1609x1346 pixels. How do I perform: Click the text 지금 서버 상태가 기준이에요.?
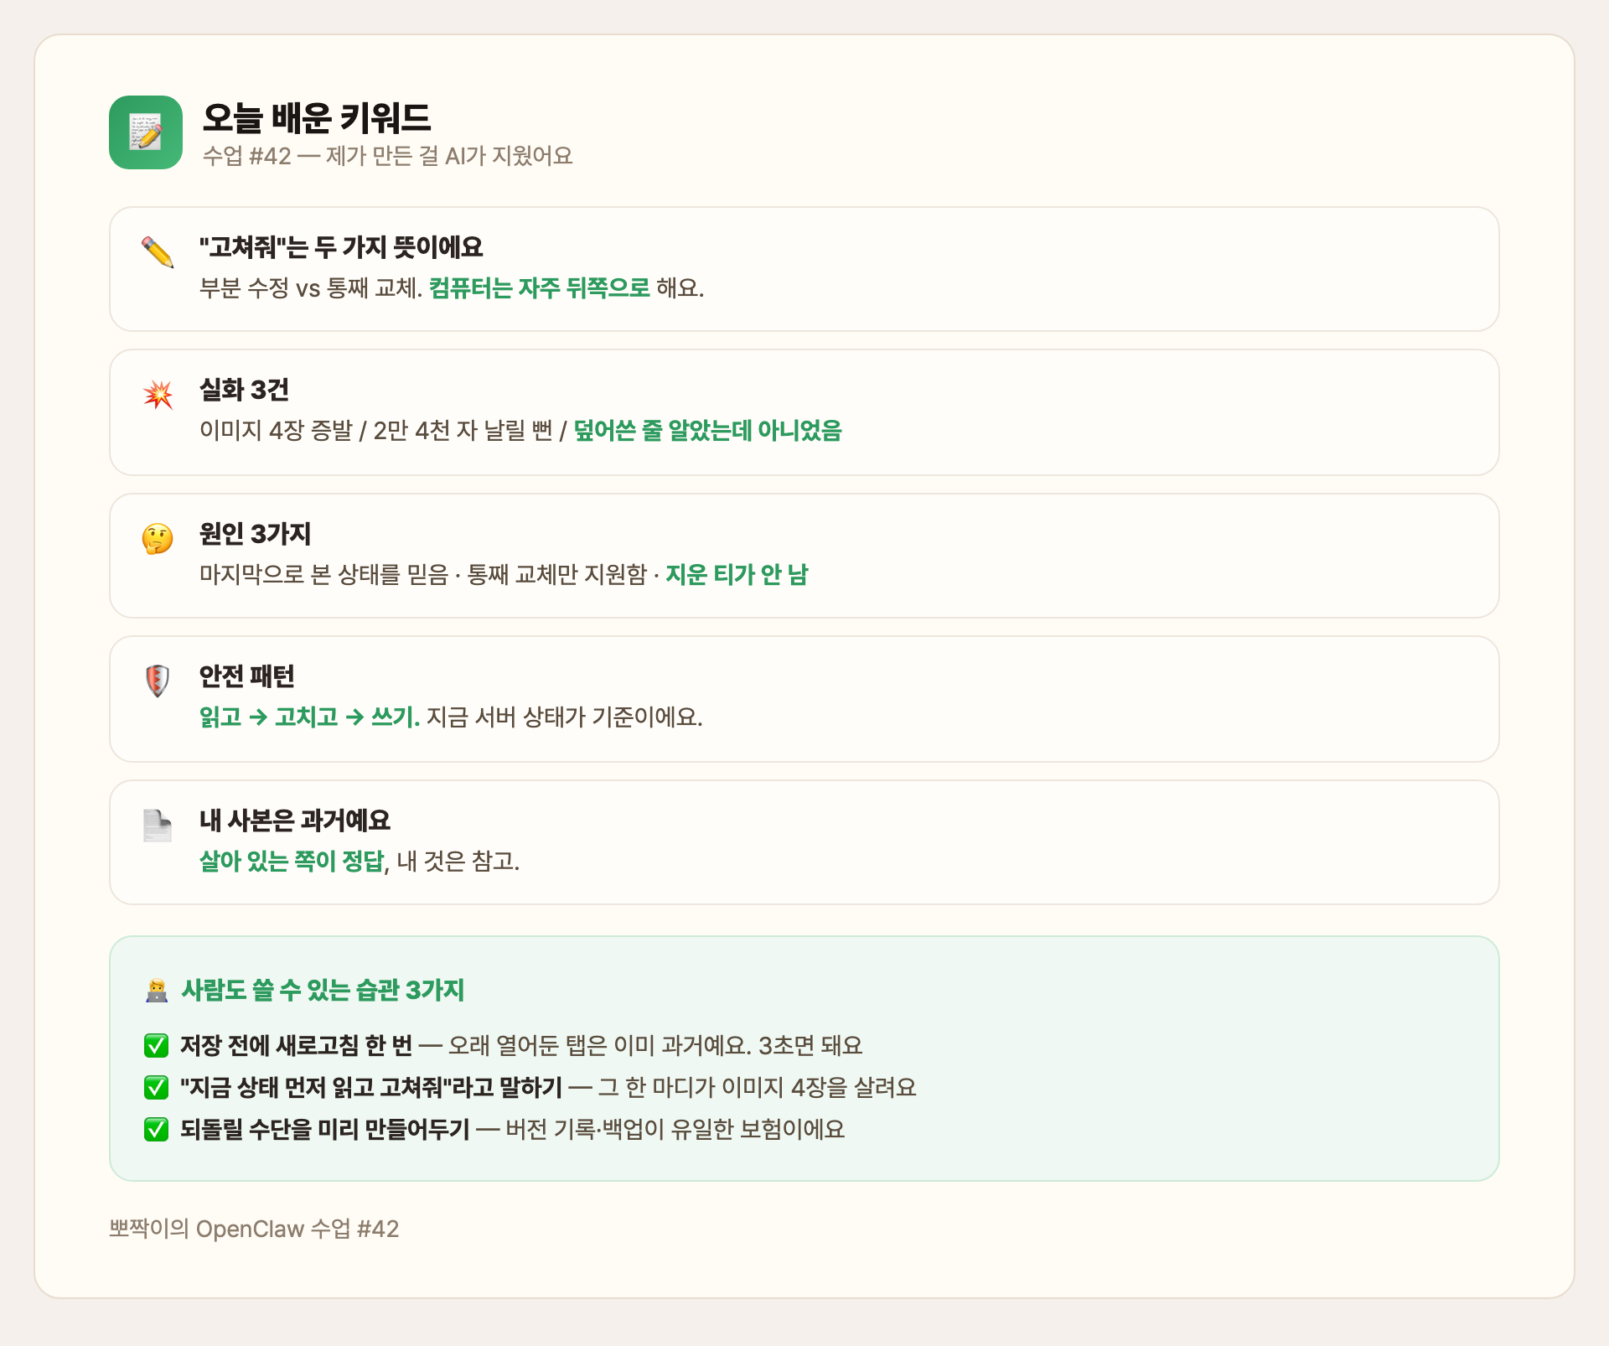pyautogui.click(x=565, y=717)
